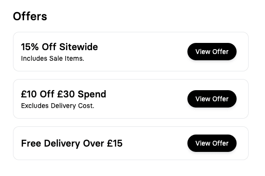Image resolution: width=265 pixels, height=176 pixels.
Task: Click the 15% text in first offer
Action: (x=30, y=47)
